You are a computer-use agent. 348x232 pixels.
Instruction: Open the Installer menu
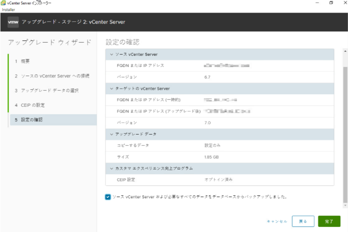(8, 10)
